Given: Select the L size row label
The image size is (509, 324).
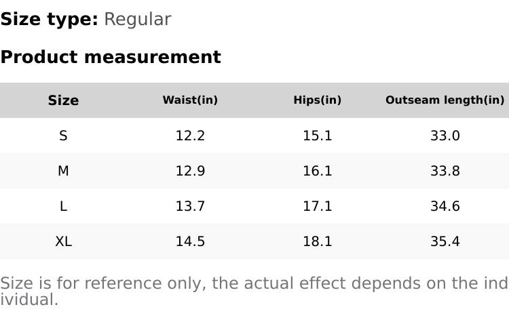Looking at the screenshot, I should [63, 206].
